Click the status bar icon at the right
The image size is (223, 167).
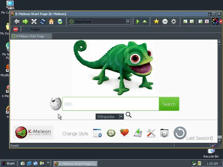coord(213,146)
